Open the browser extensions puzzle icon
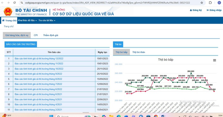Screen dimensions: 223x117 pyautogui.click(x=210, y=3)
